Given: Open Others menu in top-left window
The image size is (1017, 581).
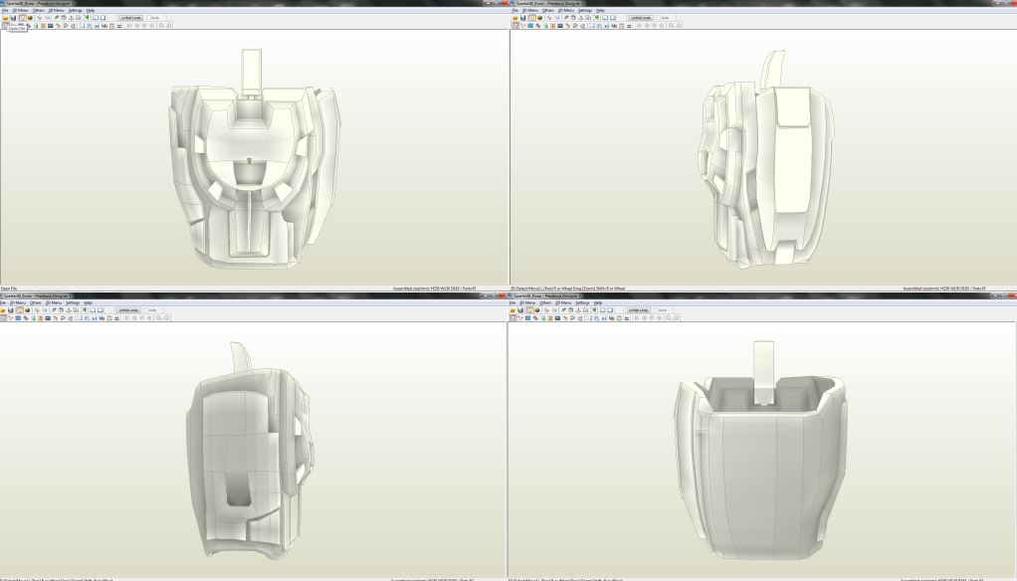Looking at the screenshot, I should [x=38, y=10].
